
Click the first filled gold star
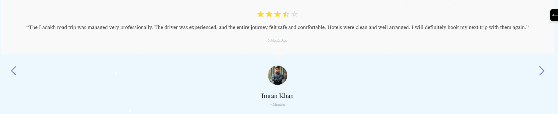coord(261,14)
